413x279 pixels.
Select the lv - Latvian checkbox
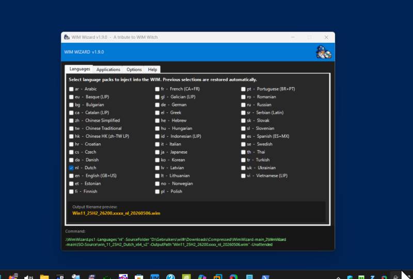point(157,168)
